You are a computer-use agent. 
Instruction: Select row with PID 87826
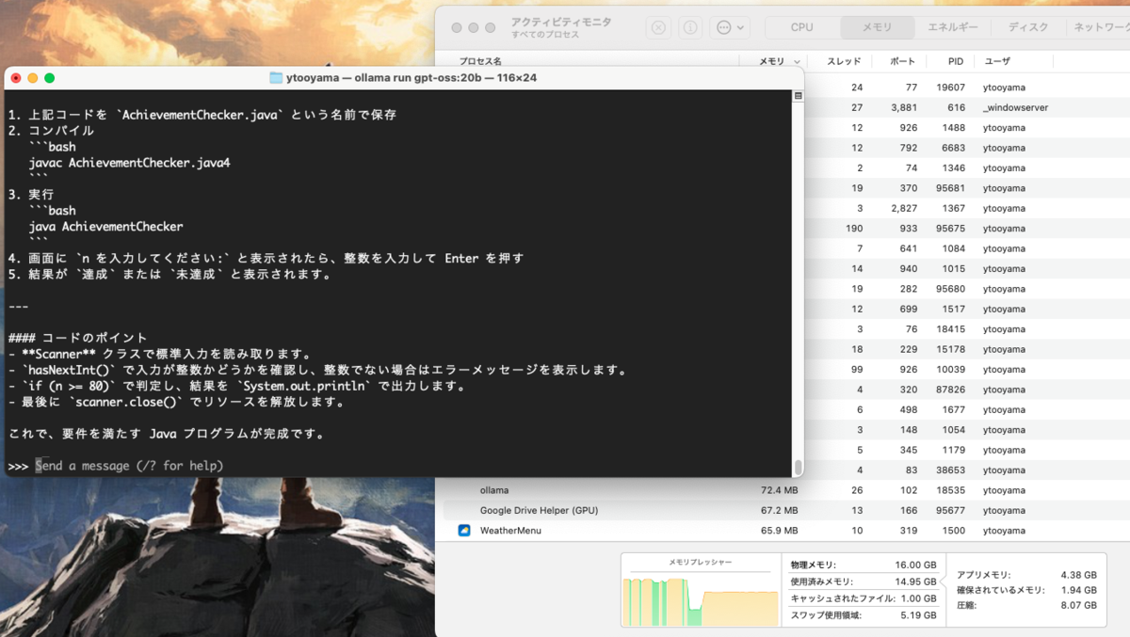[965, 390]
